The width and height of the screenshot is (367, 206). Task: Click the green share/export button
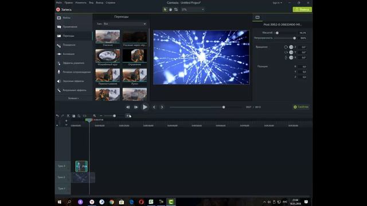coord(302,9)
